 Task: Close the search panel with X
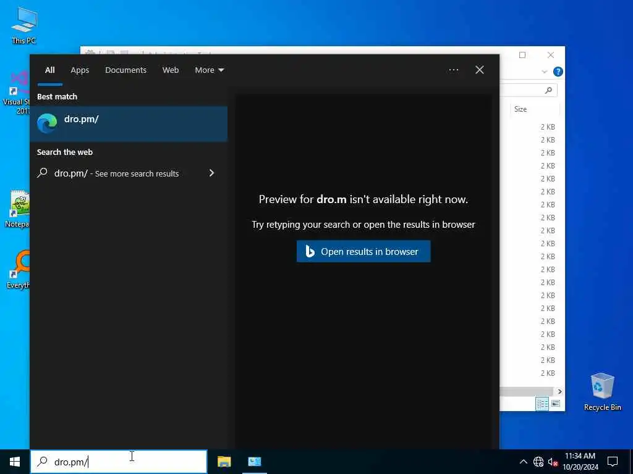click(x=480, y=70)
